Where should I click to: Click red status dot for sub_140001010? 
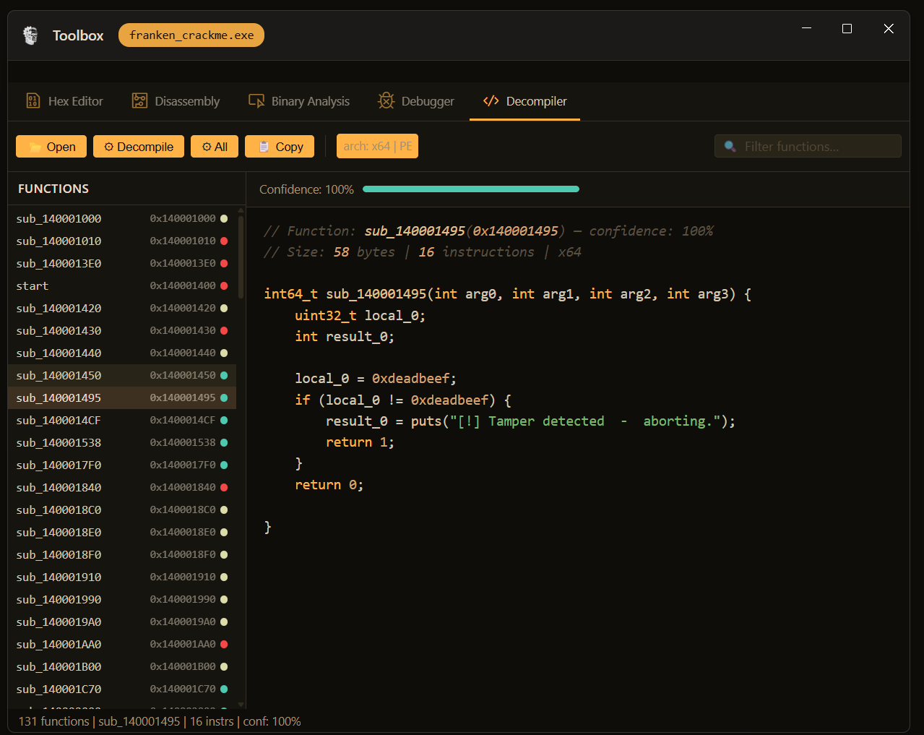(x=224, y=241)
